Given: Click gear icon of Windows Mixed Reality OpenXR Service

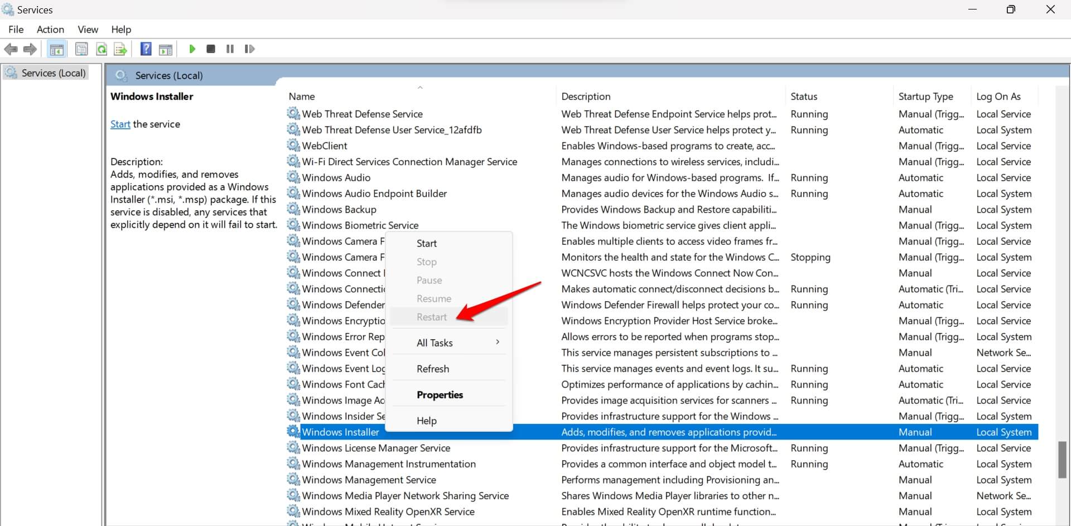Looking at the screenshot, I should tap(293, 511).
